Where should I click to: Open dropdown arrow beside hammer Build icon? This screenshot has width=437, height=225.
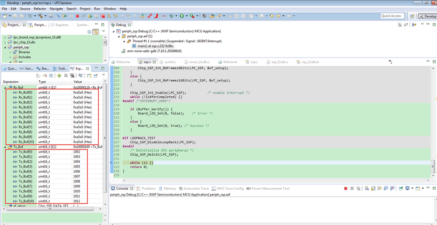pyautogui.click(x=45, y=16)
